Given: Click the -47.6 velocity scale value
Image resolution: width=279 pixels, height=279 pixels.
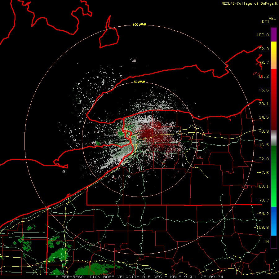Looking at the screenshot, I should coord(263,173).
